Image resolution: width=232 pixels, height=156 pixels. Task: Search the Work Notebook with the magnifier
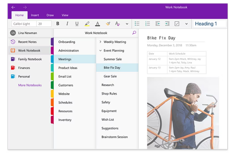pos(134,33)
